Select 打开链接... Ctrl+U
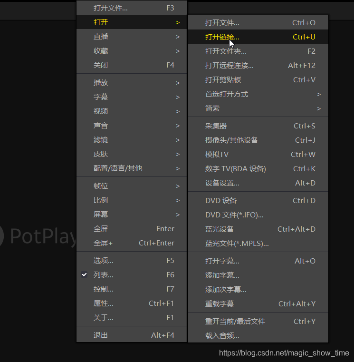The image size is (354, 362). click(x=258, y=37)
